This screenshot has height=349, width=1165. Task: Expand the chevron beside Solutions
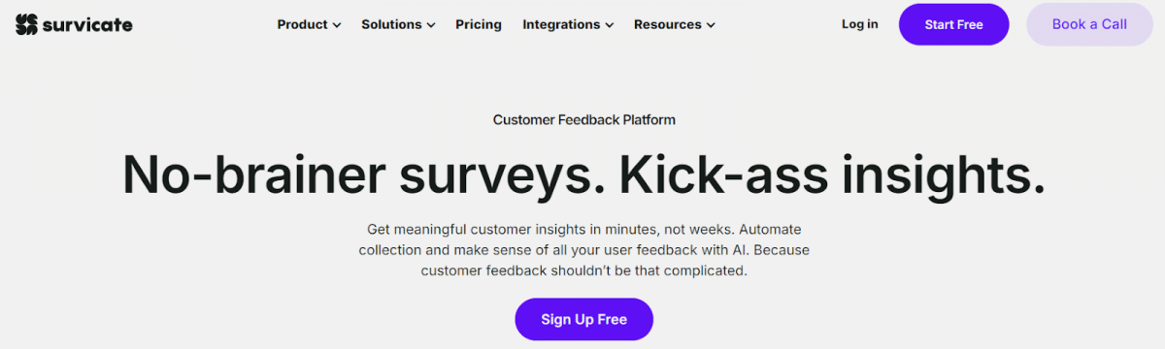click(x=430, y=25)
